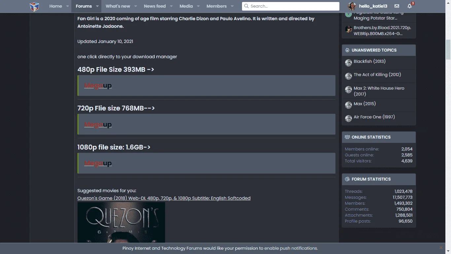Open the What's new tab
Viewport: 451px width, 254px height.
click(x=118, y=6)
